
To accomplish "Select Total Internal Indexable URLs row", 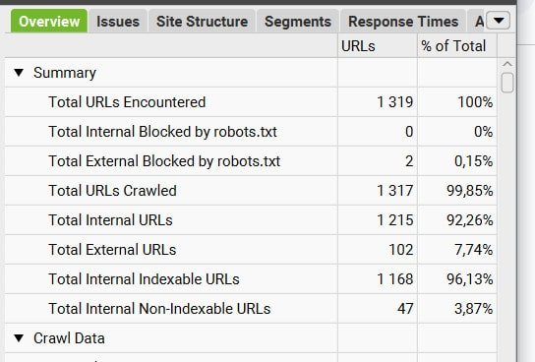I will point(251,279).
